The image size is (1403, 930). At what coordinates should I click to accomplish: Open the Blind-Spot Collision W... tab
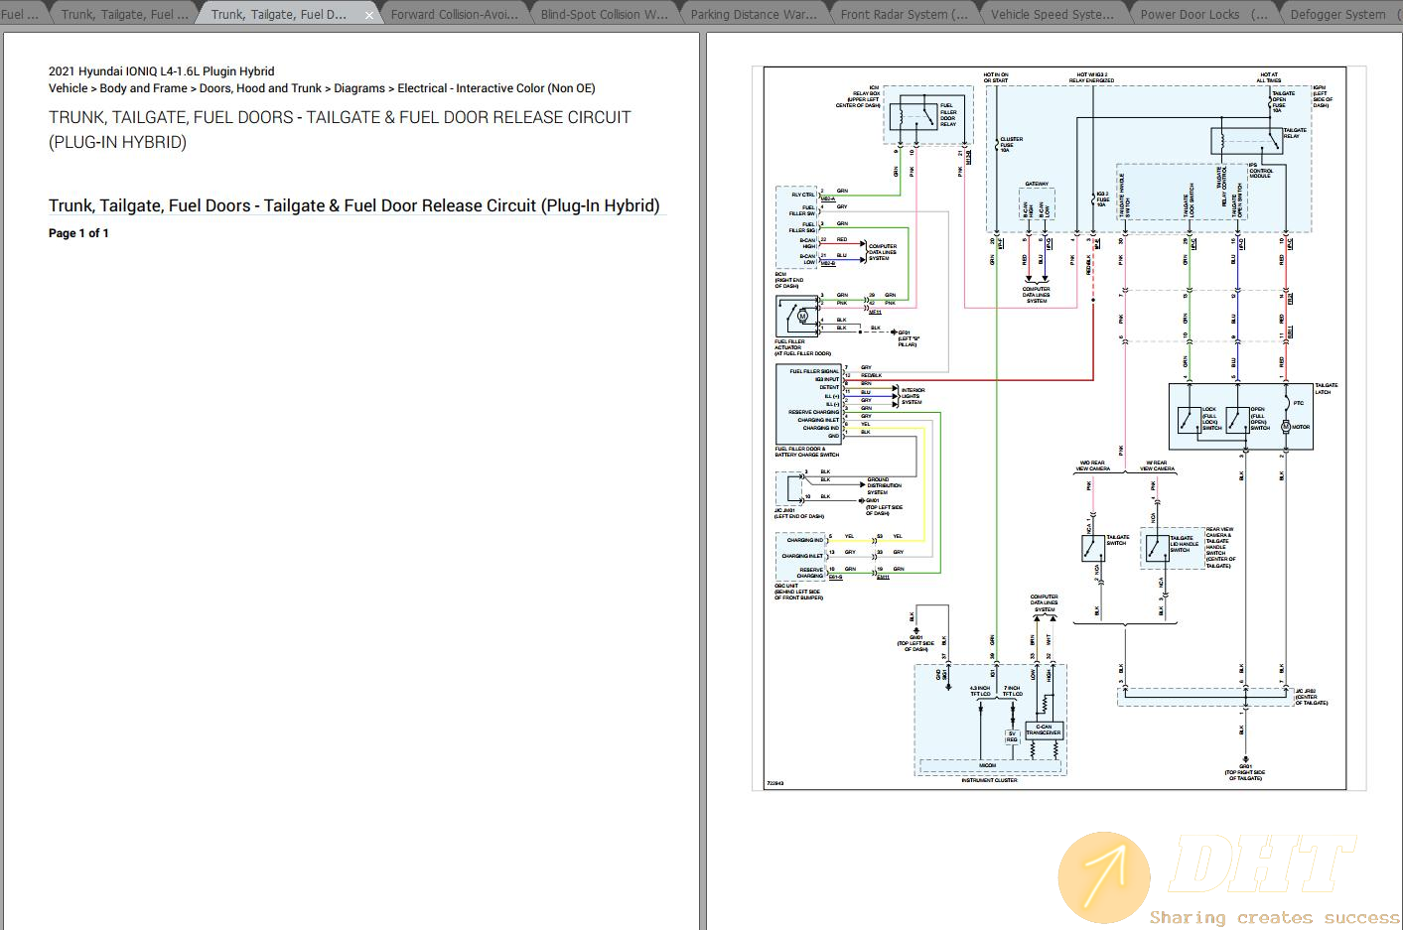click(604, 14)
